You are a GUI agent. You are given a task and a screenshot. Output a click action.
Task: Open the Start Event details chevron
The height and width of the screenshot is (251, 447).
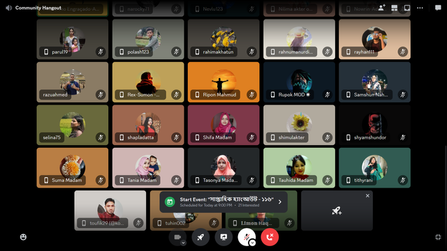[x=280, y=201]
